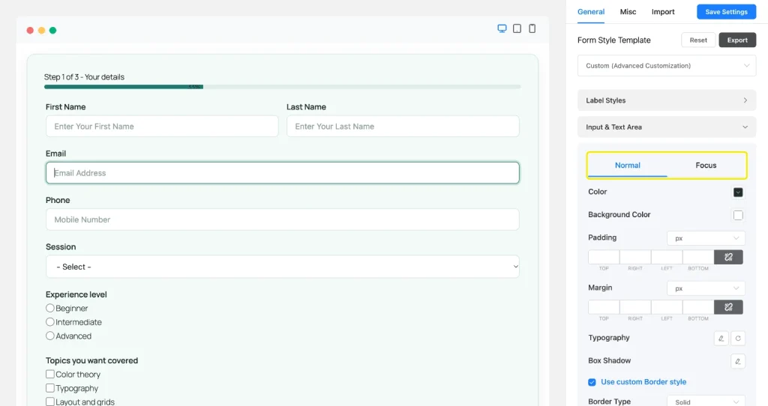Click Save Settings button
This screenshot has width=768, height=406.
726,12
